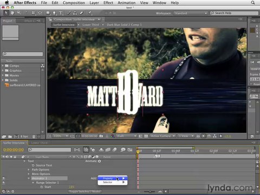Select the Selection arrow tool

(6, 13)
